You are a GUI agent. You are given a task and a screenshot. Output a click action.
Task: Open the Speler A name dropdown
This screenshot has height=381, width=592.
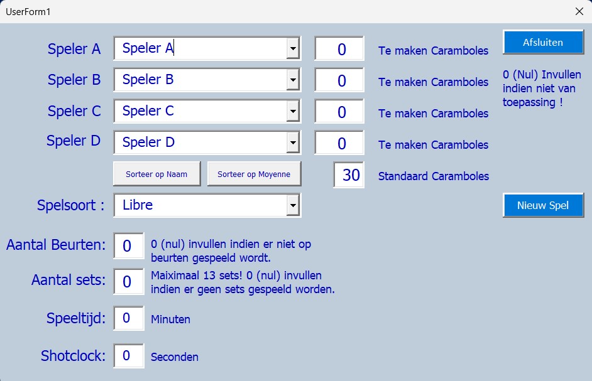click(292, 48)
